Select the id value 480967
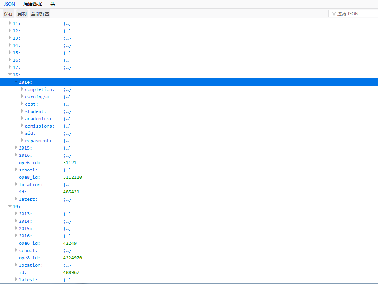This screenshot has width=378, height=284. [x=71, y=273]
